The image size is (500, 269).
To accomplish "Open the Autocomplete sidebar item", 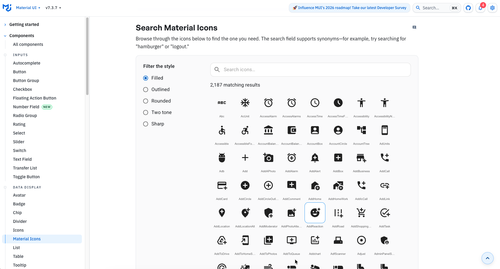I will pos(27,63).
